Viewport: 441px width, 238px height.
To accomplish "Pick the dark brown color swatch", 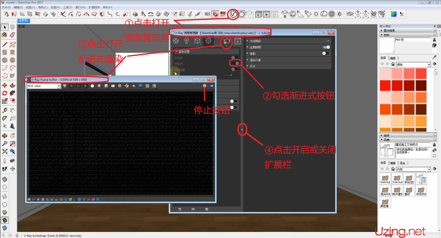I will point(421,110).
